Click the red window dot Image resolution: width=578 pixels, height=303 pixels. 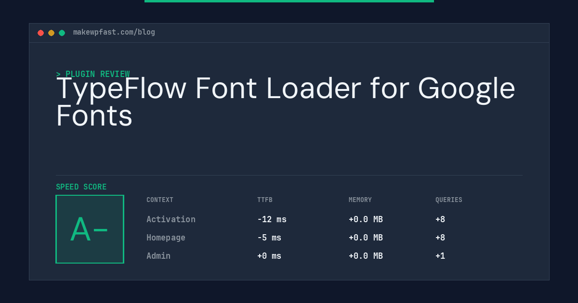[40, 33]
